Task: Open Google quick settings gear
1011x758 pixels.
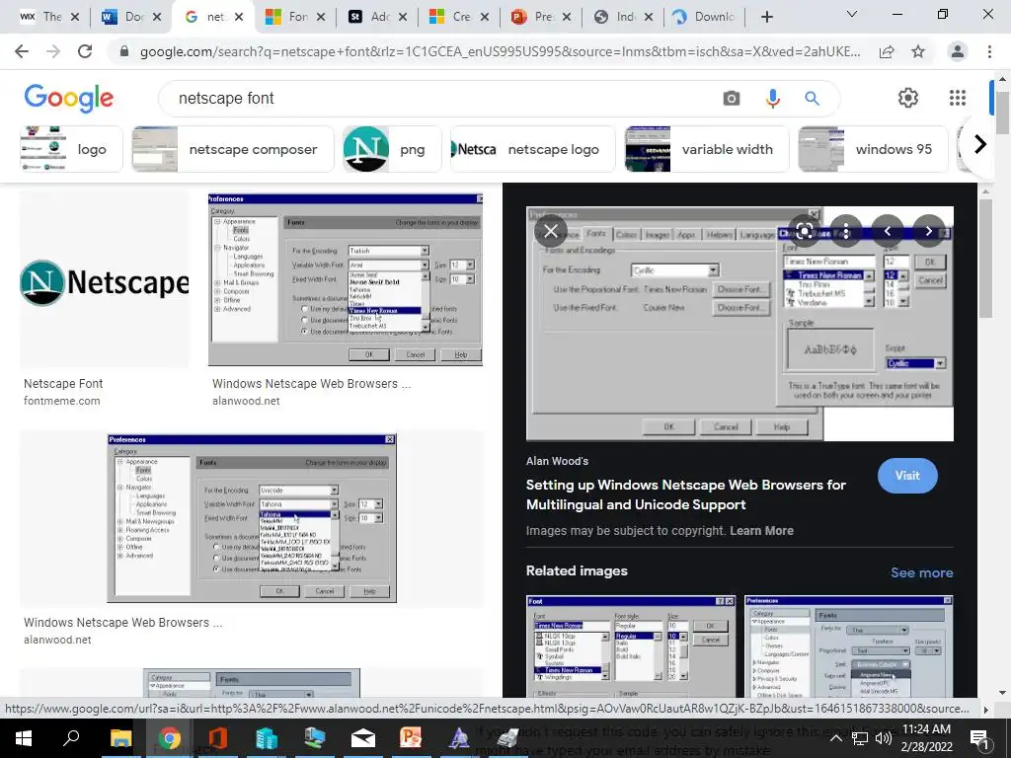Action: [x=908, y=98]
